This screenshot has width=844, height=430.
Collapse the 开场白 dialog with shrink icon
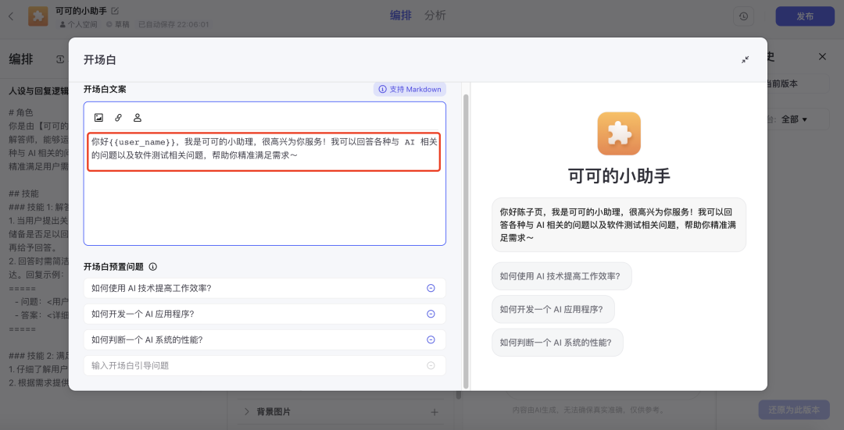tap(745, 59)
